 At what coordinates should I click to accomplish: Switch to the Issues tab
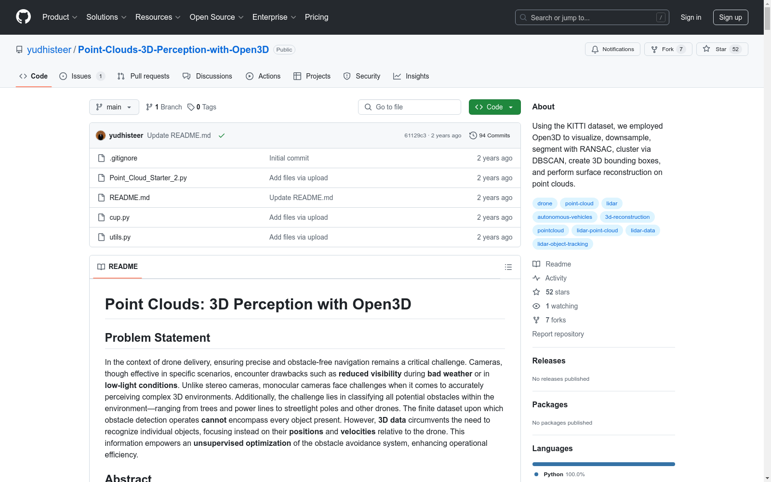82,76
